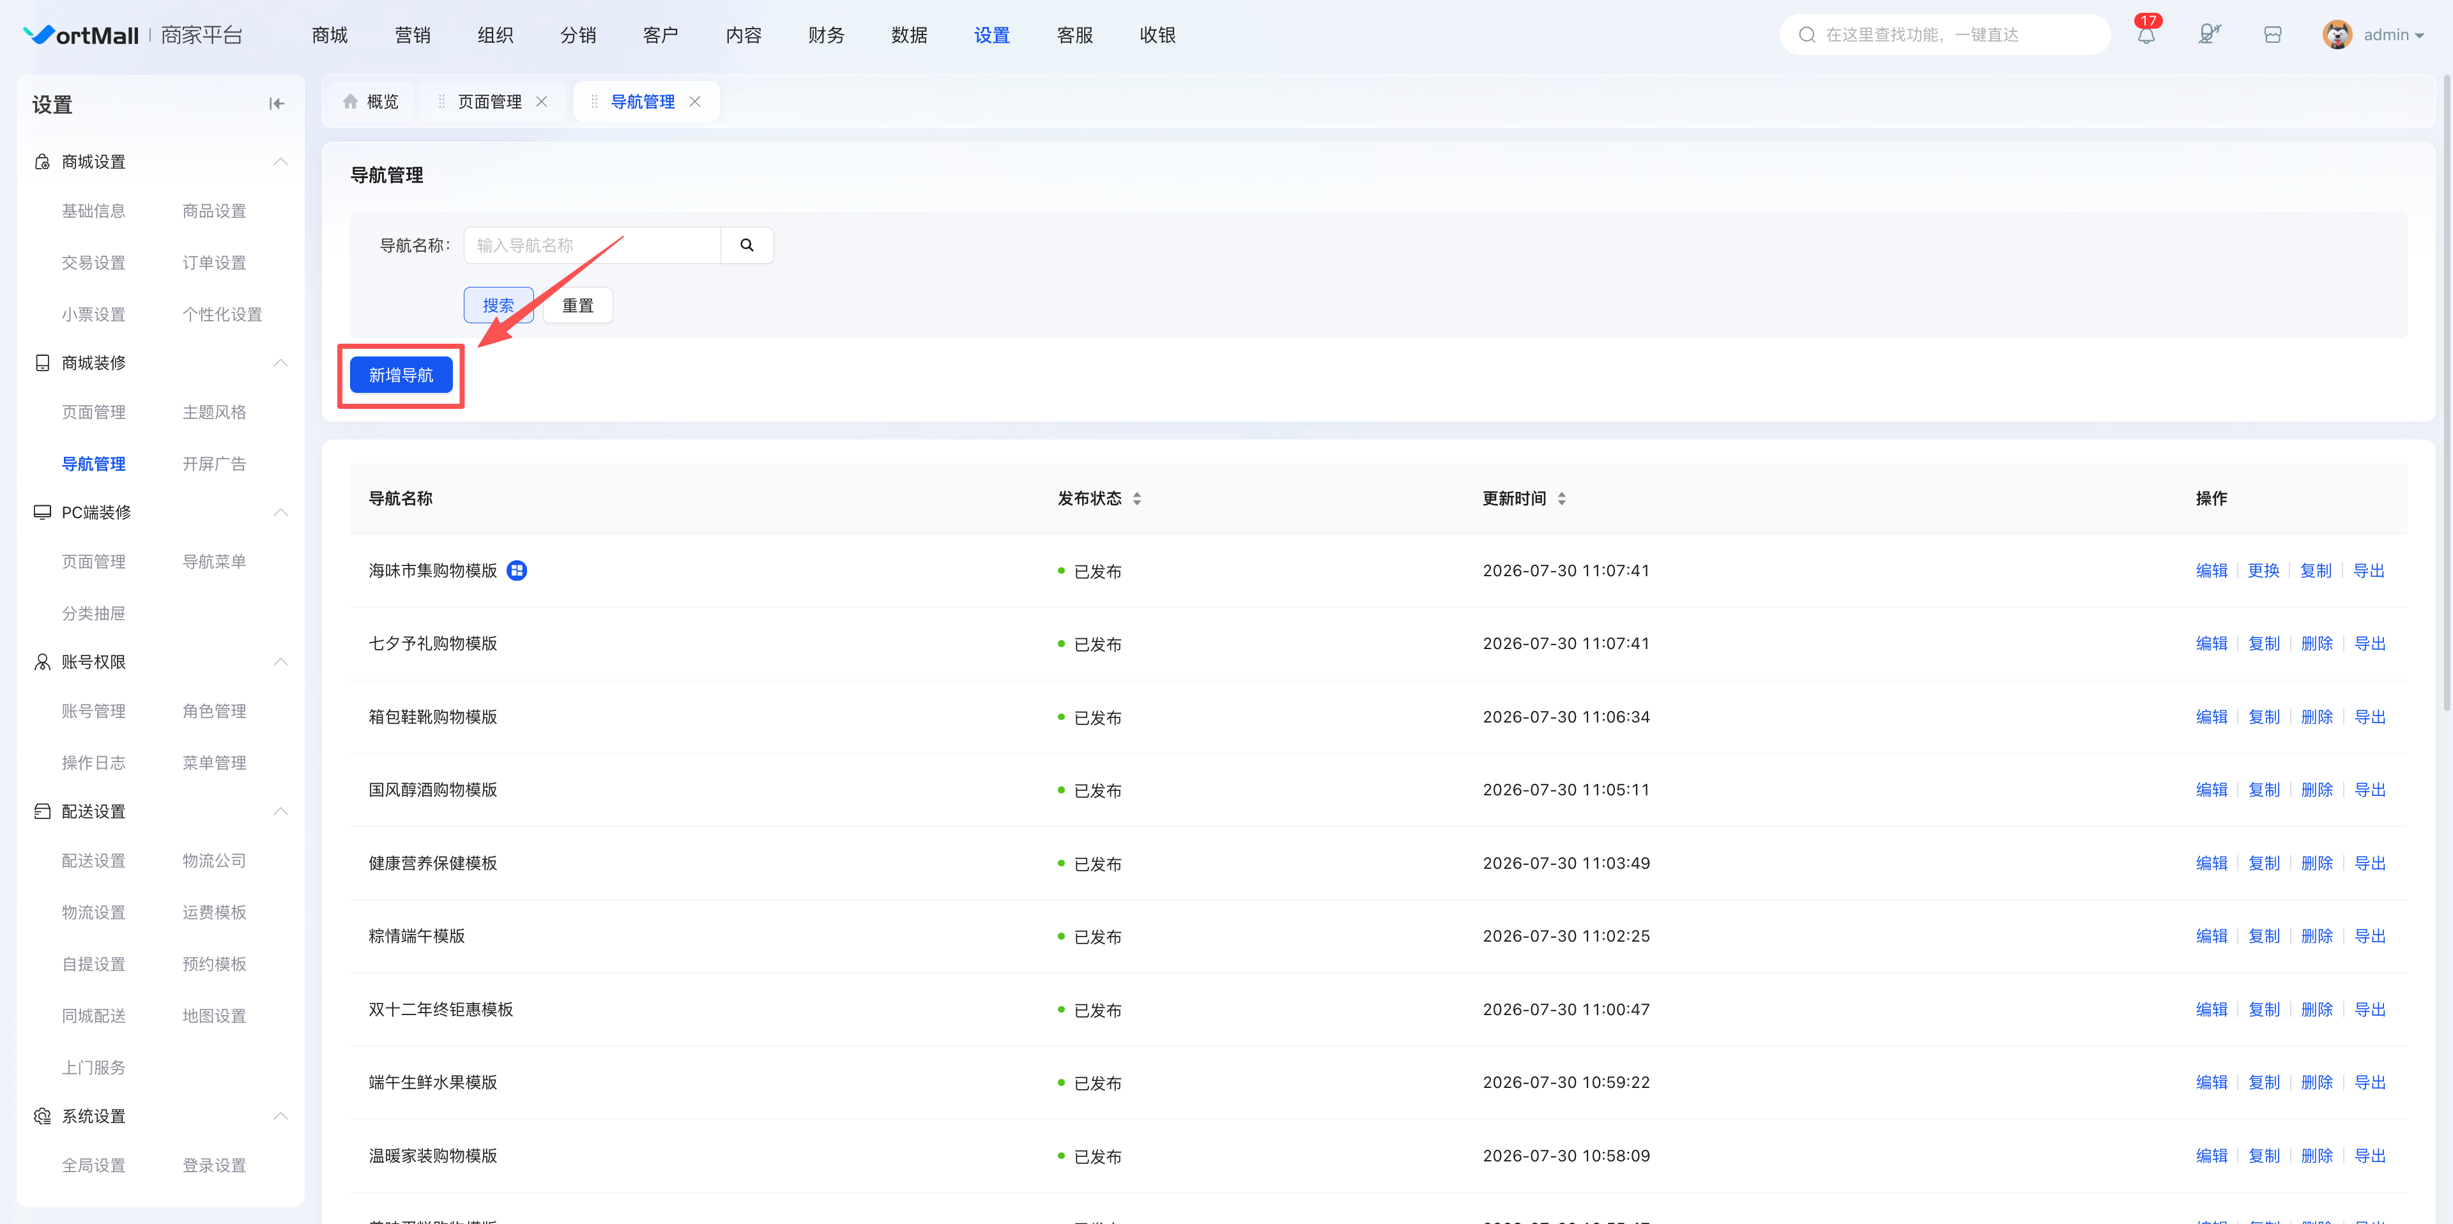Sort by 更新时间 column
The width and height of the screenshot is (2453, 1224).
(x=1561, y=499)
